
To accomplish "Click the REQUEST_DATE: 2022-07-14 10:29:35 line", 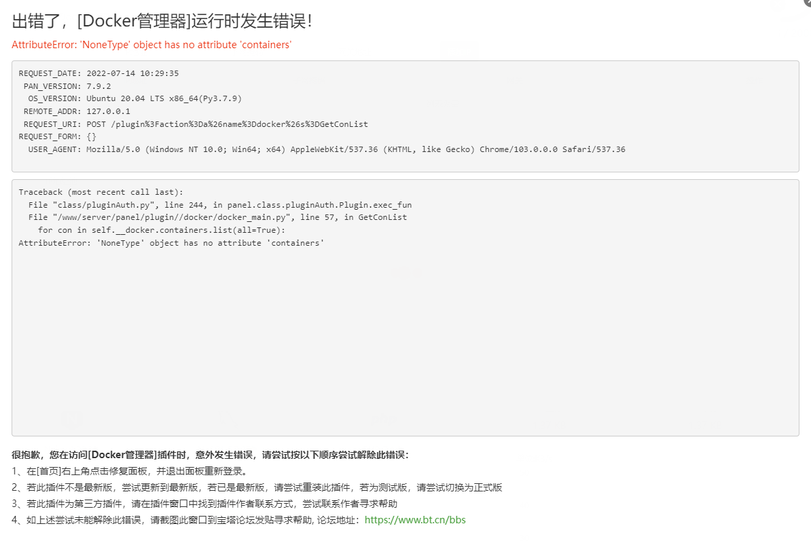I will click(x=98, y=73).
